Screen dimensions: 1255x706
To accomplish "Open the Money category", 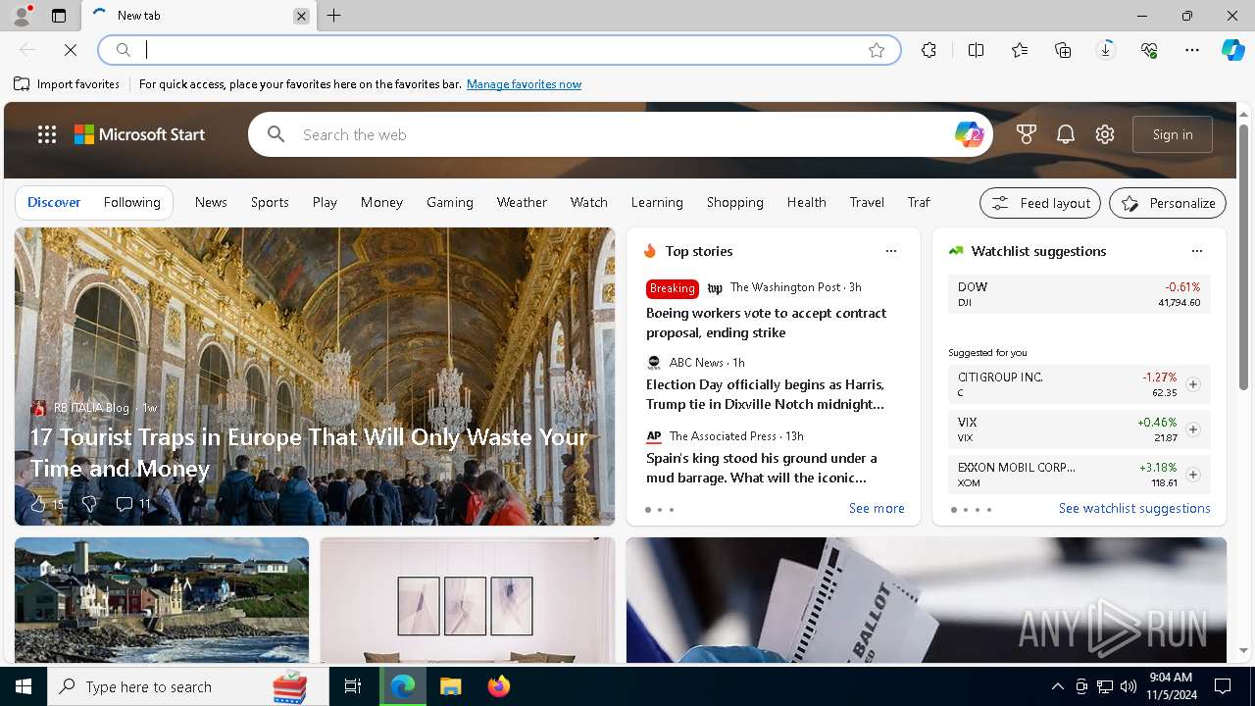I will click(381, 202).
